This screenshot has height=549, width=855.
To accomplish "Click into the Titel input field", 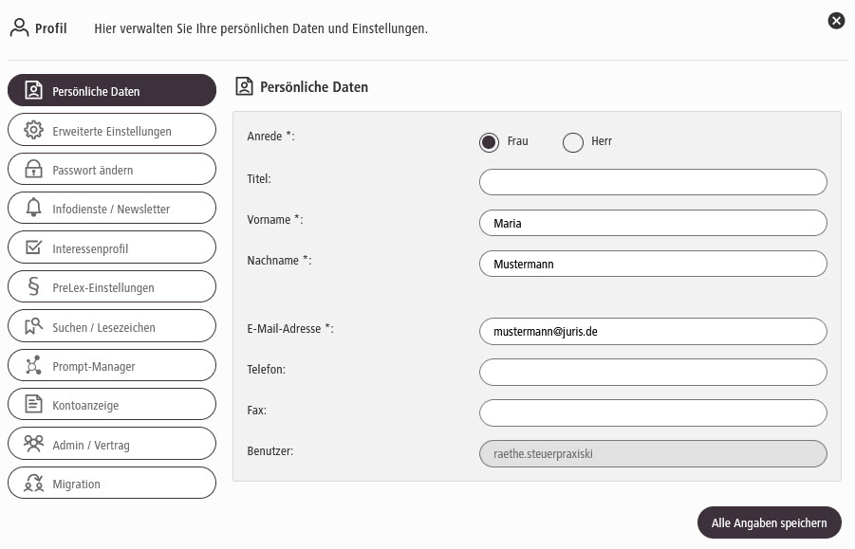I will [x=653, y=182].
